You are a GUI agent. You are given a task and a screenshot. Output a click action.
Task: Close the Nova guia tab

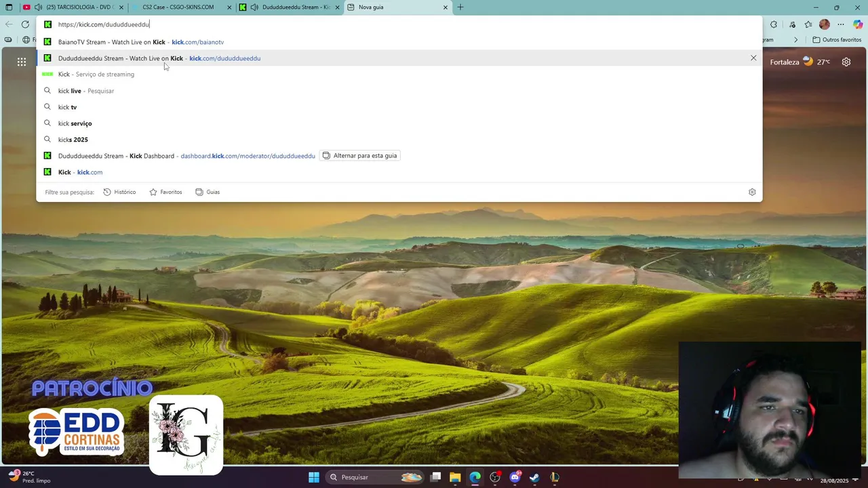(x=446, y=7)
